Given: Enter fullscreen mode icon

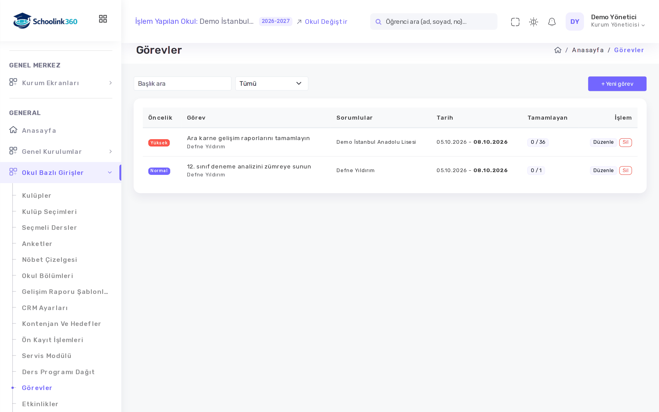Looking at the screenshot, I should click(x=515, y=22).
